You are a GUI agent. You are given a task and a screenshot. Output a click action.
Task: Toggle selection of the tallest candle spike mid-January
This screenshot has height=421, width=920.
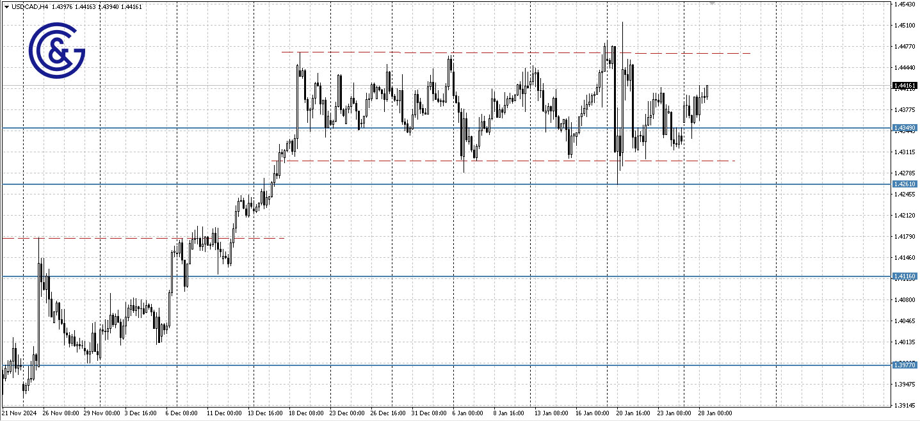(622, 96)
